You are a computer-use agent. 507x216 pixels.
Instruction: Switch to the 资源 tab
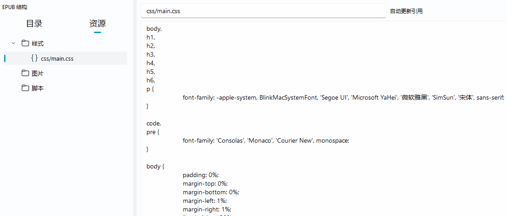click(97, 24)
